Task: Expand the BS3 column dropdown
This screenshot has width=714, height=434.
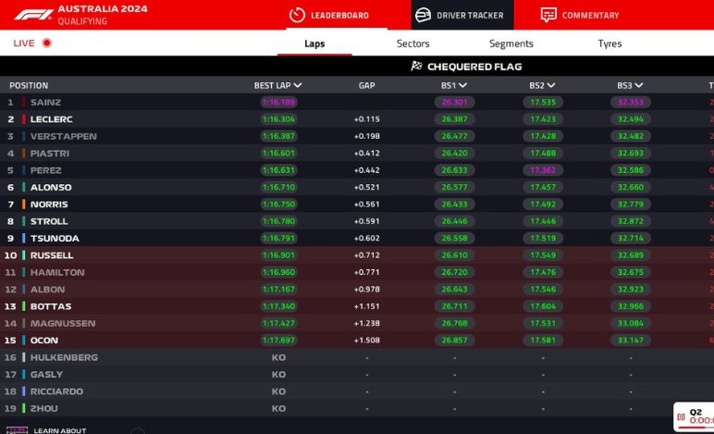Action: (639, 85)
